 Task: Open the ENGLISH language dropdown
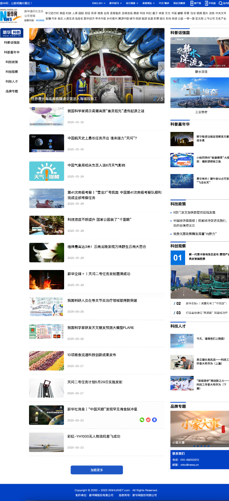tap(98, 3)
